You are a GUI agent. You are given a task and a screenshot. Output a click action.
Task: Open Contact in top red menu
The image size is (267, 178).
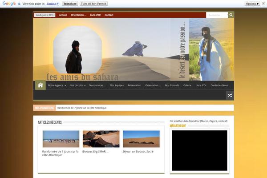click(x=109, y=15)
